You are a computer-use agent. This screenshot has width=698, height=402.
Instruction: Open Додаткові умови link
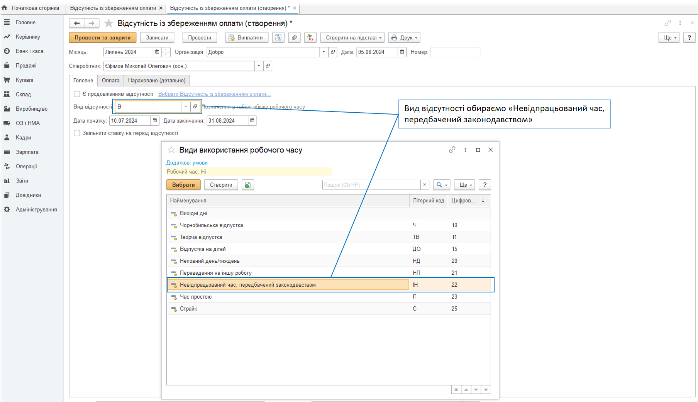(x=187, y=163)
